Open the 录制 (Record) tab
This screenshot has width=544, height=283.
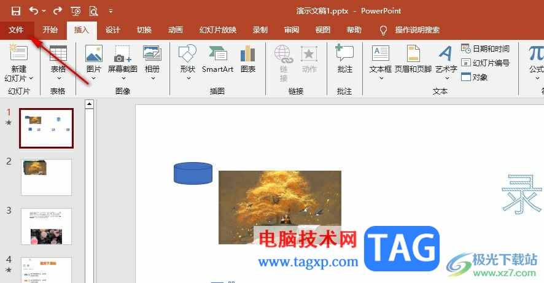tap(260, 30)
